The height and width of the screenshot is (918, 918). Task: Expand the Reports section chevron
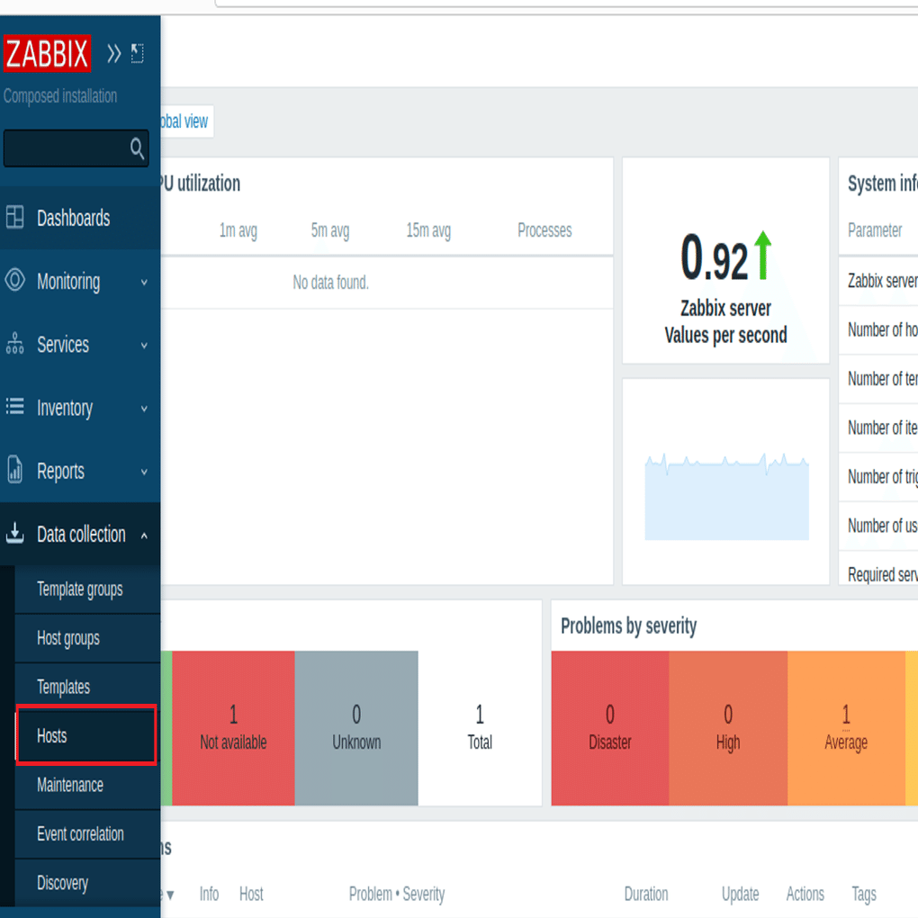tap(144, 470)
